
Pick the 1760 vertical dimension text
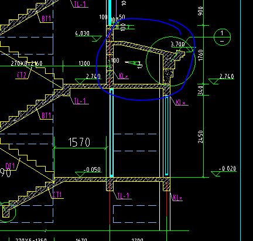coord(200,55)
